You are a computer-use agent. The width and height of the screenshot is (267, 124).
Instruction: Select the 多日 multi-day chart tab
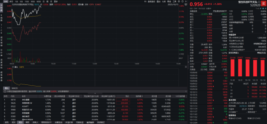(10, 1)
